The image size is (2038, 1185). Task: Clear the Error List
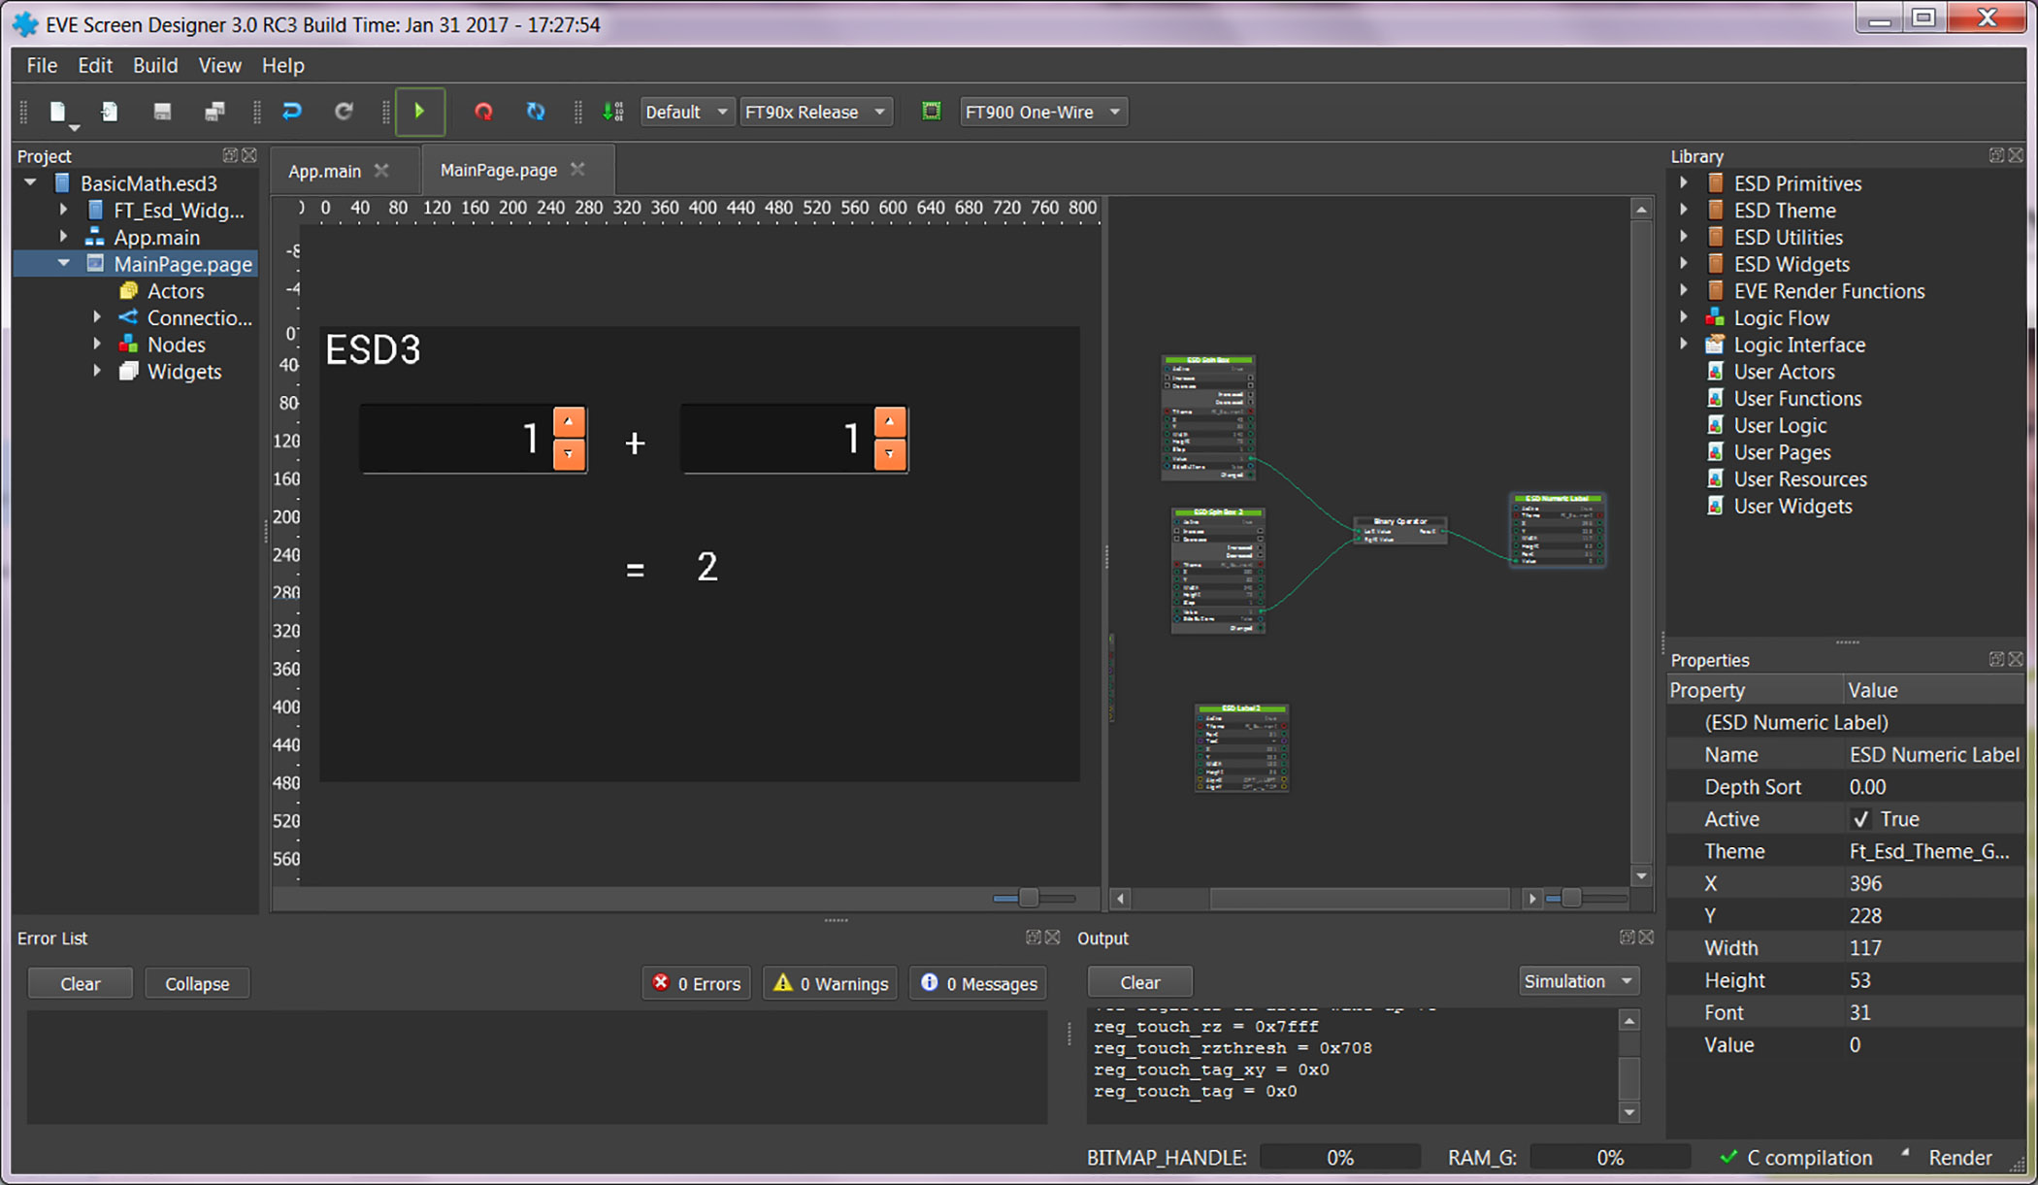(x=80, y=983)
